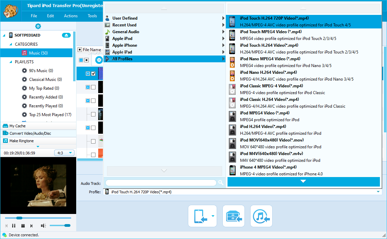
Task: Choose iPod Nano MPEG4 Video profile
Action: click(x=304, y=62)
